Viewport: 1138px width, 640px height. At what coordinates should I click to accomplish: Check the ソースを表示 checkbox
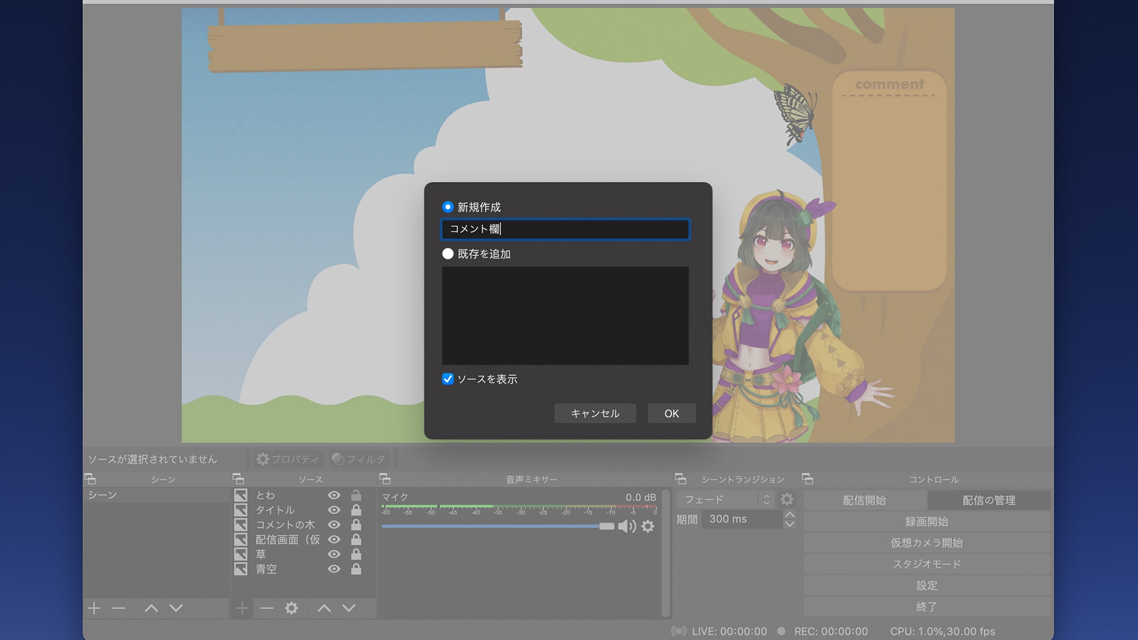pos(449,379)
